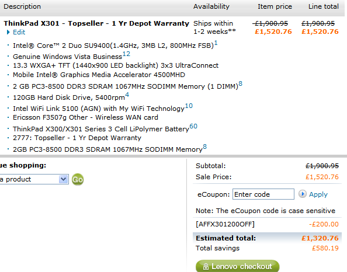Screen dimensions: 347x272
Task: Click the struck-through £1,900.95 item price
Action: coord(270,23)
